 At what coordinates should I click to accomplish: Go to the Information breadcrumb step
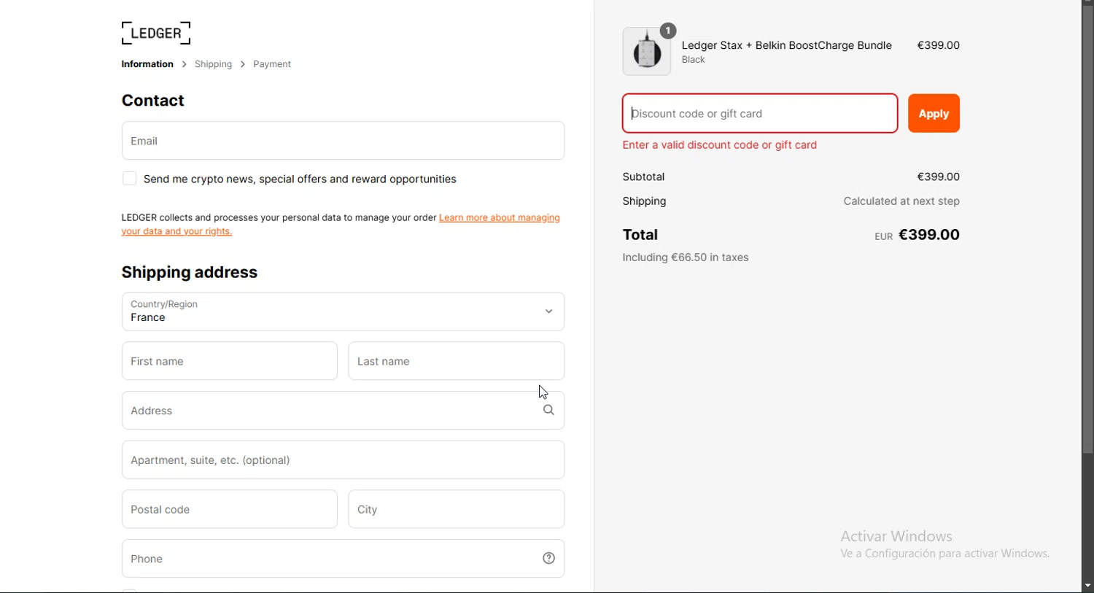tap(147, 64)
